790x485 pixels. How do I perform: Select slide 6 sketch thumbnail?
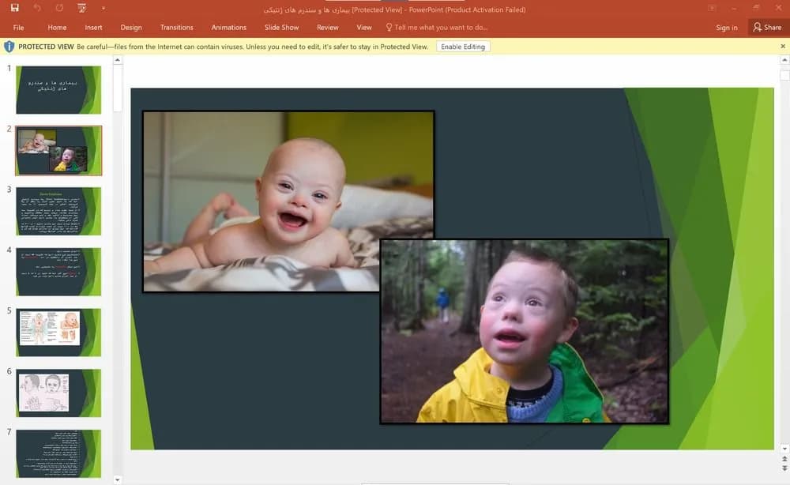point(58,393)
